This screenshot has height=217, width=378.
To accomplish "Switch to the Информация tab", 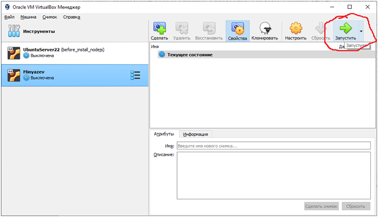I will pos(195,134).
